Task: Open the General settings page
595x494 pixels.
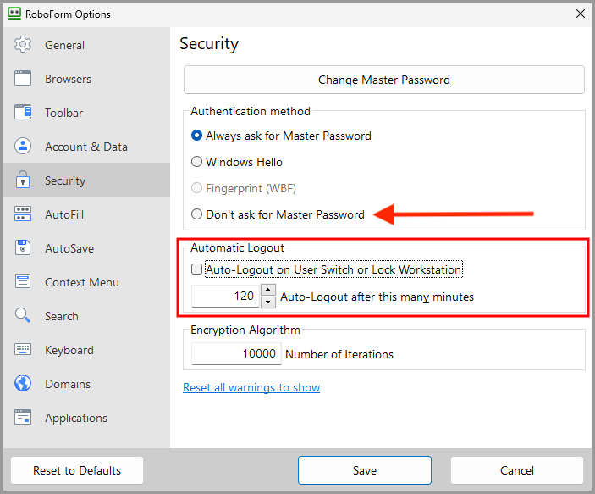Action: tap(87, 45)
